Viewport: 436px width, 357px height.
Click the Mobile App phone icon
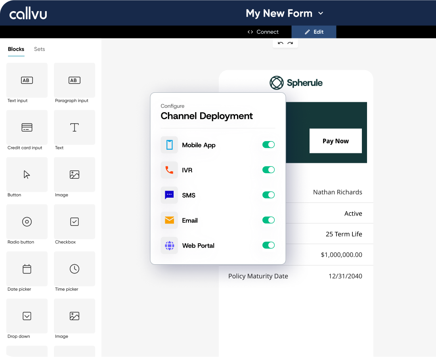click(x=169, y=145)
